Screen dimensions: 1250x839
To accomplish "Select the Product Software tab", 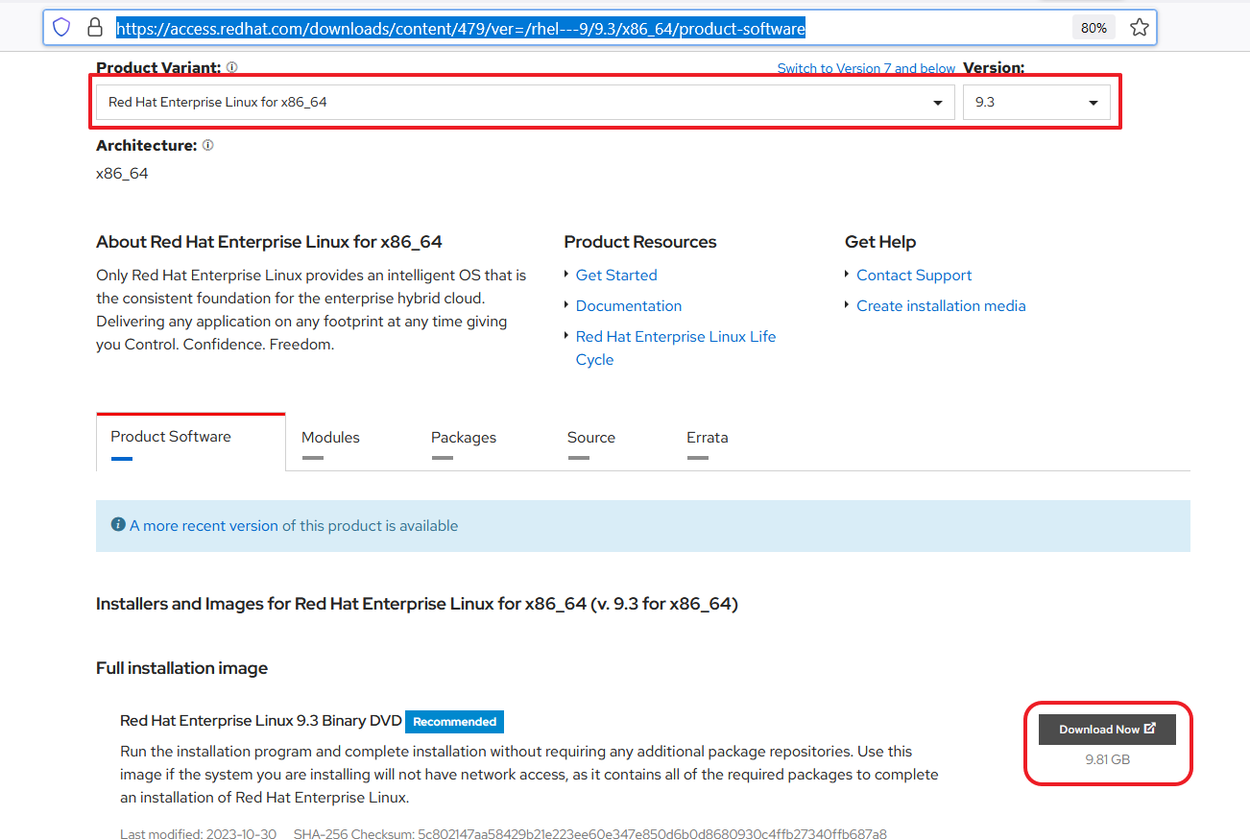I will [x=191, y=442].
